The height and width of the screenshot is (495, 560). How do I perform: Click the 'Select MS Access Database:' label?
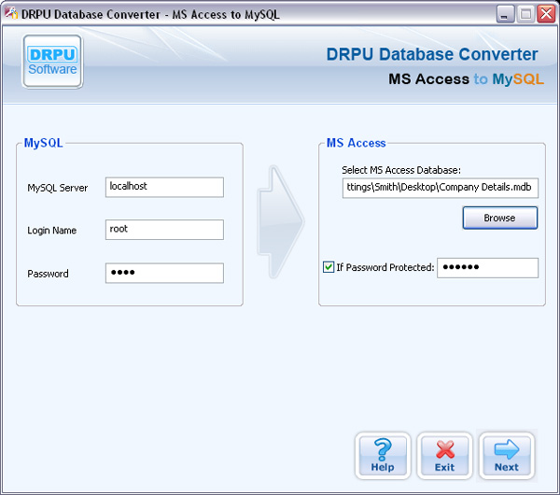click(x=401, y=170)
